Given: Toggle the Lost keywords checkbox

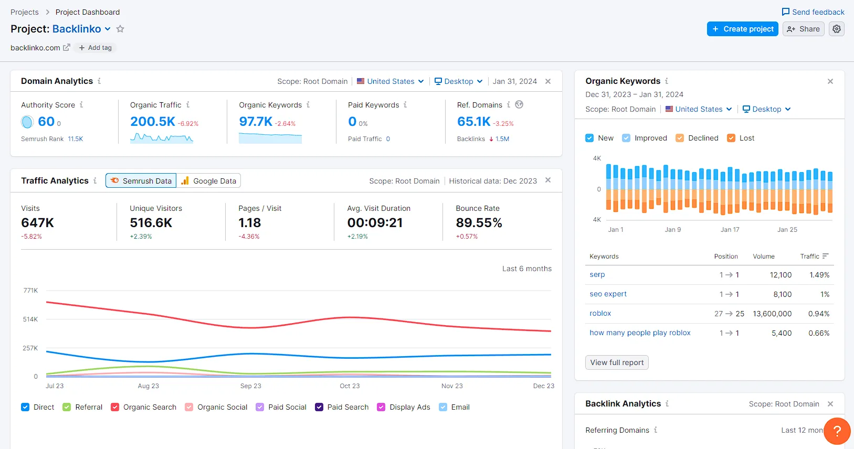Looking at the screenshot, I should (x=731, y=138).
